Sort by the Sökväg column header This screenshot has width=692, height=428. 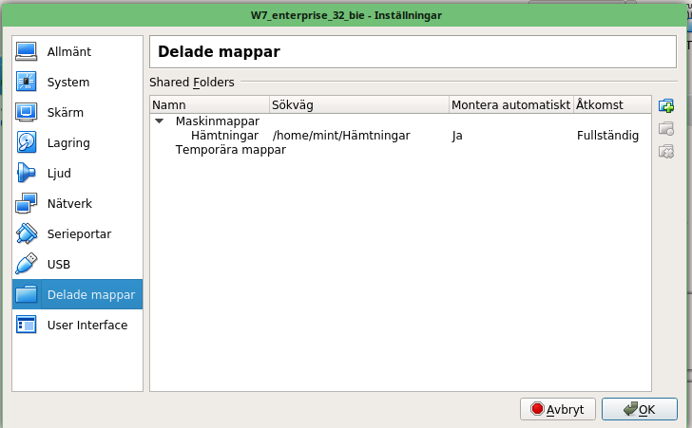click(x=358, y=104)
